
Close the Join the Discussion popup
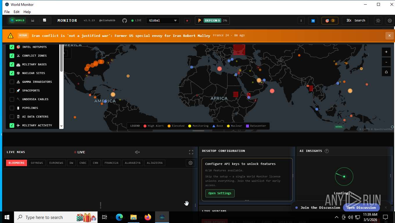pos(386,208)
